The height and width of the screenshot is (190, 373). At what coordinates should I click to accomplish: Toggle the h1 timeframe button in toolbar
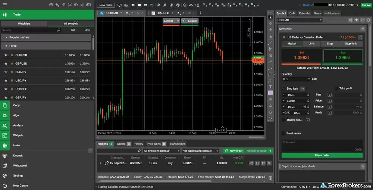(229, 5)
